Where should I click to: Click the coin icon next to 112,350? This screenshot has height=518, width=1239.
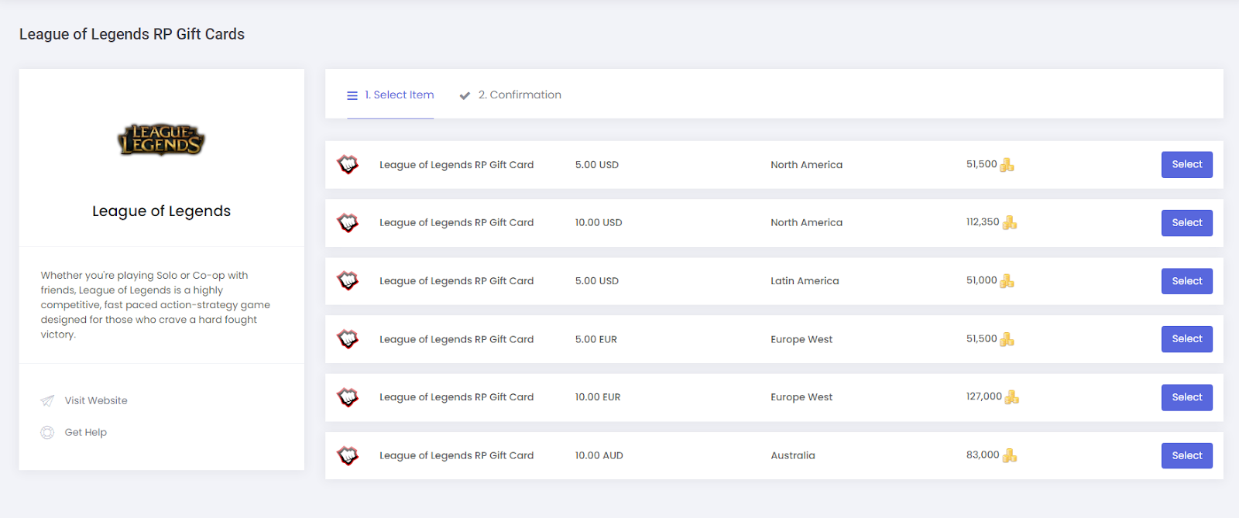point(1010,222)
